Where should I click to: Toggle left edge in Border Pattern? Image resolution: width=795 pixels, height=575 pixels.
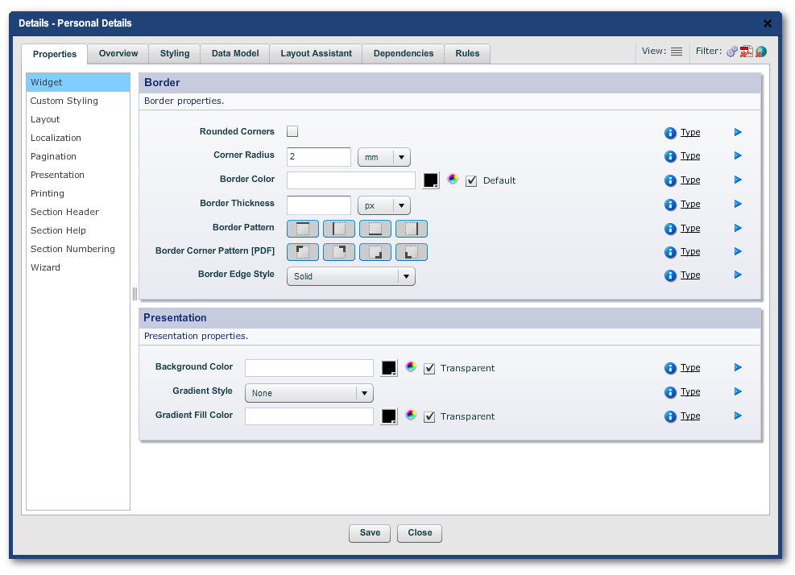point(338,229)
